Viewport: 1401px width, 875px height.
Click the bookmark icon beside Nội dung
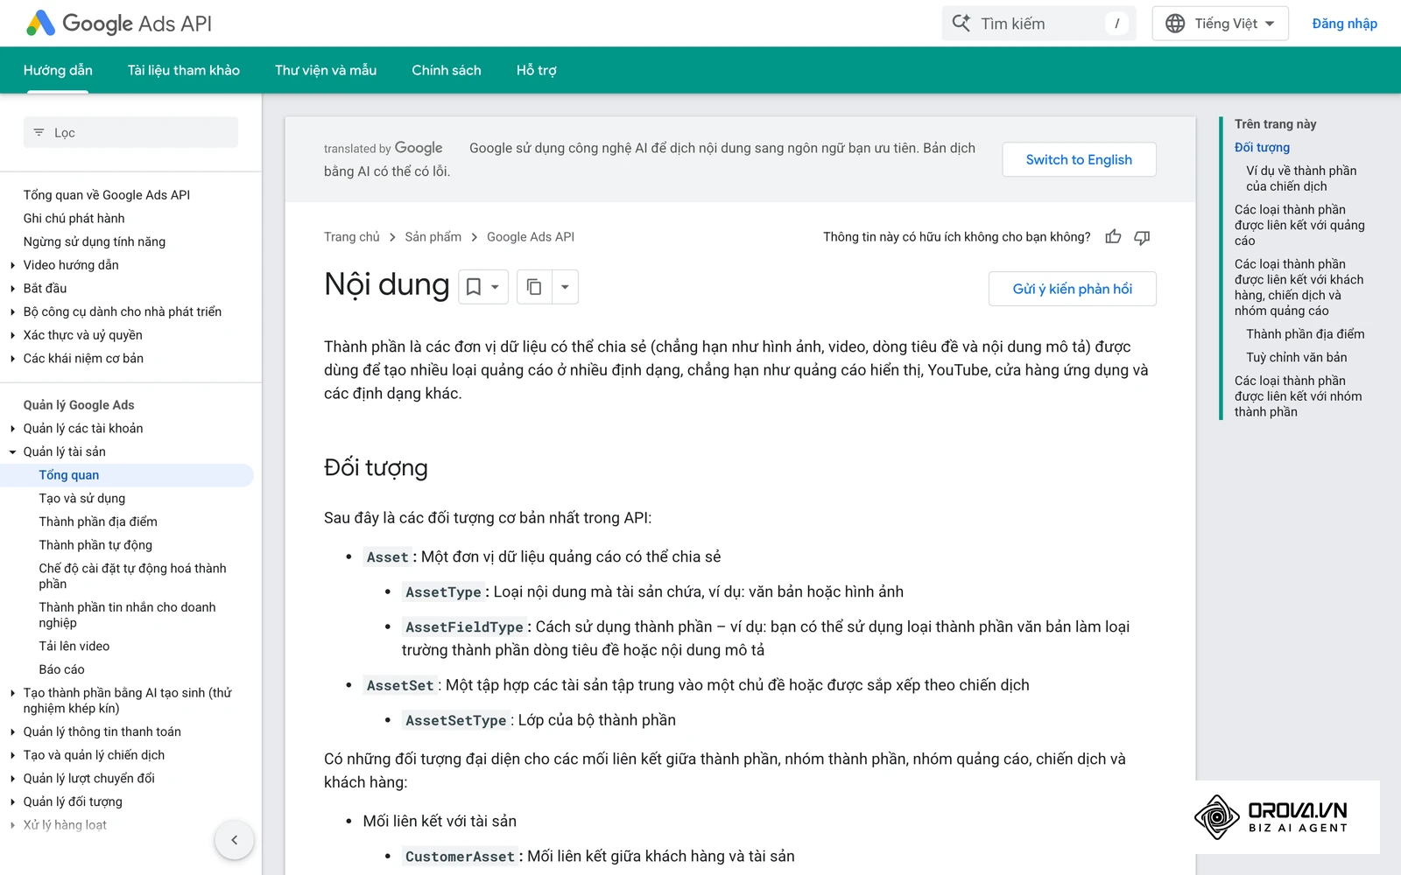[x=474, y=287]
